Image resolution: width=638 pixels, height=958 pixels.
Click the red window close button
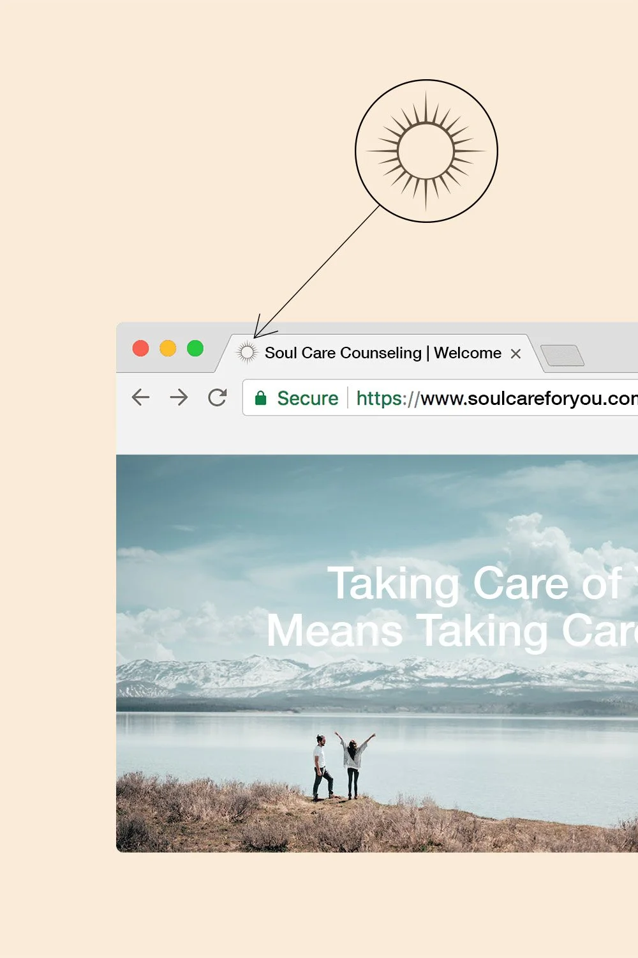click(140, 348)
